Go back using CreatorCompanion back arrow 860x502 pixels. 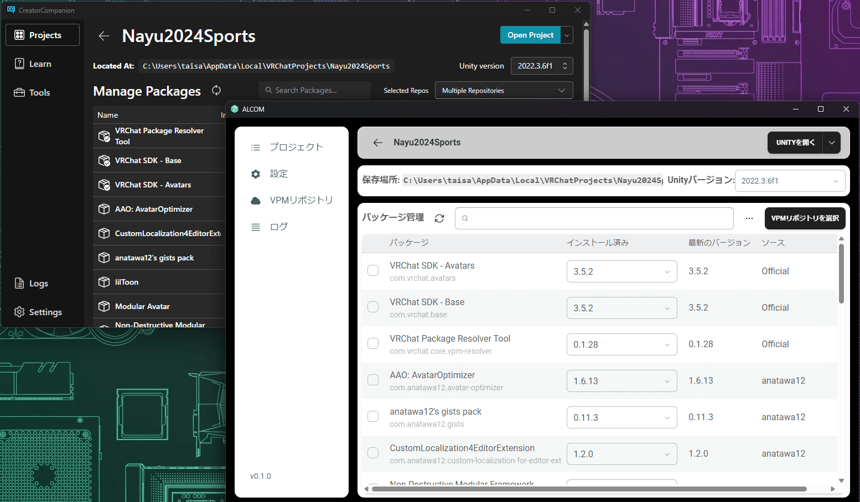[103, 36]
